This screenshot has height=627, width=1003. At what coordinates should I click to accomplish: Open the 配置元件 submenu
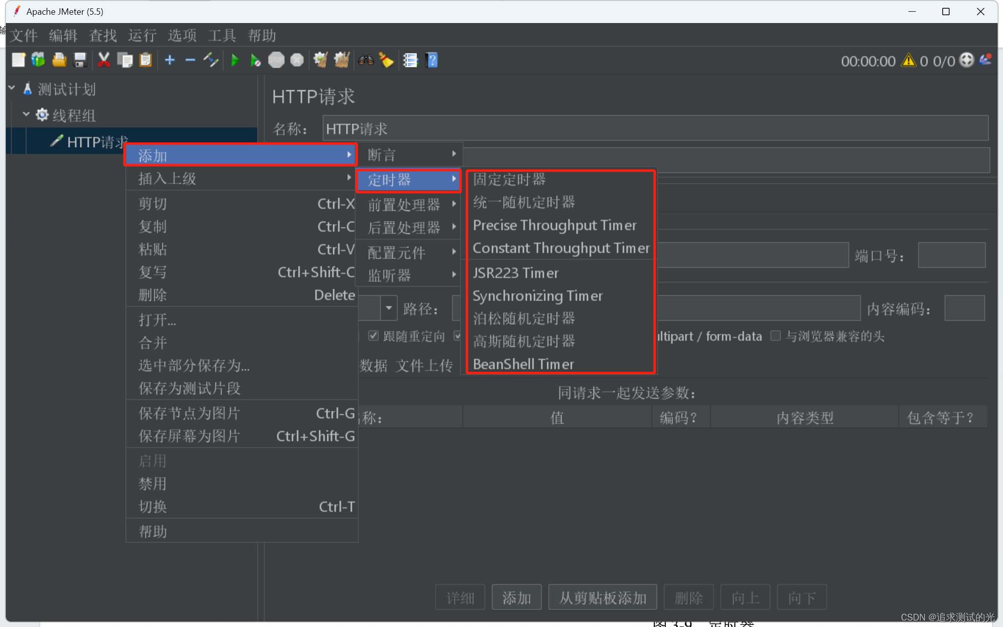pos(409,252)
